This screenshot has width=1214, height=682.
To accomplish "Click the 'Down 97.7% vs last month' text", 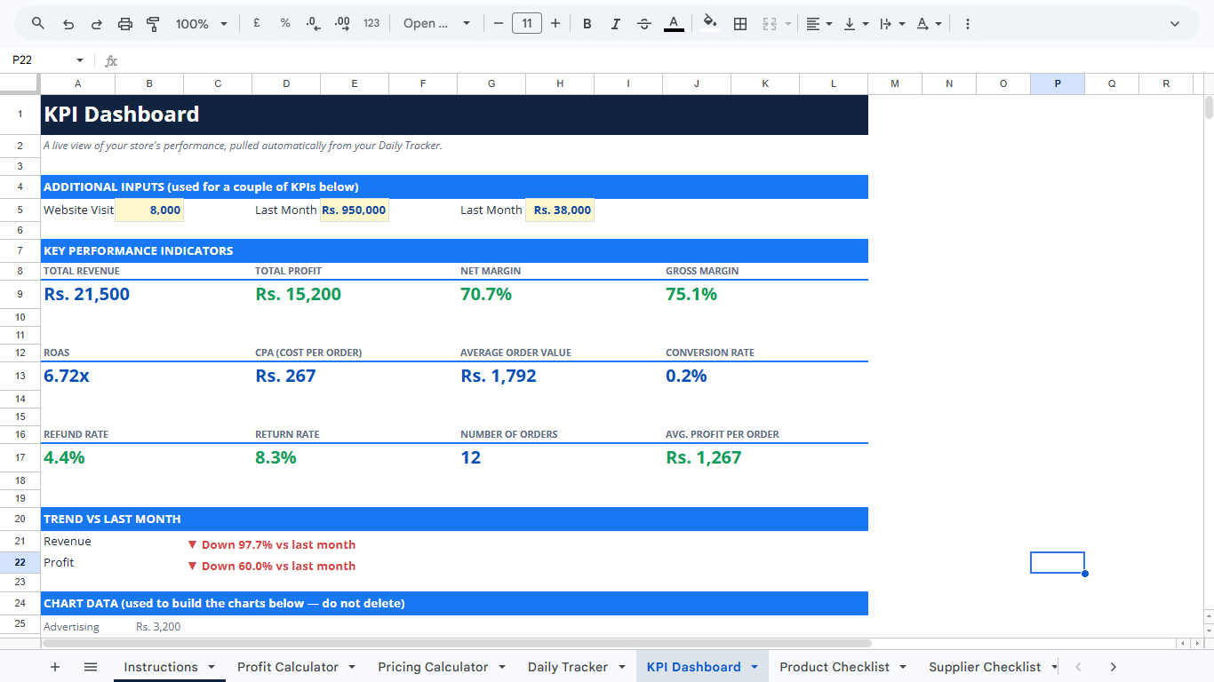I will click(272, 545).
